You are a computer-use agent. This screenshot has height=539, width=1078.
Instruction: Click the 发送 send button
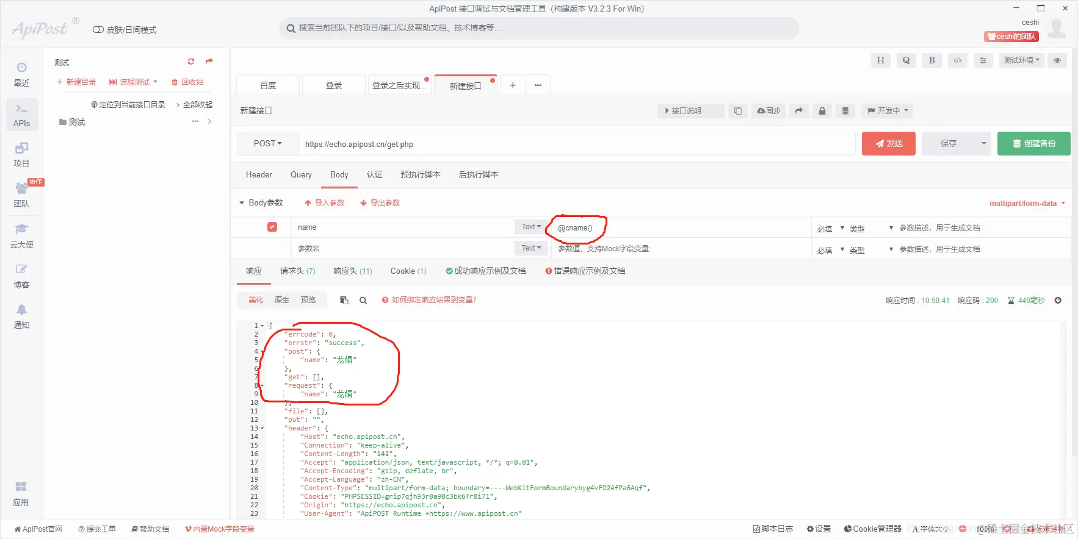(x=889, y=144)
